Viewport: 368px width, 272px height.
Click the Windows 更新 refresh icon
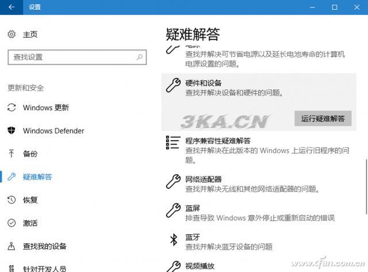(11, 107)
